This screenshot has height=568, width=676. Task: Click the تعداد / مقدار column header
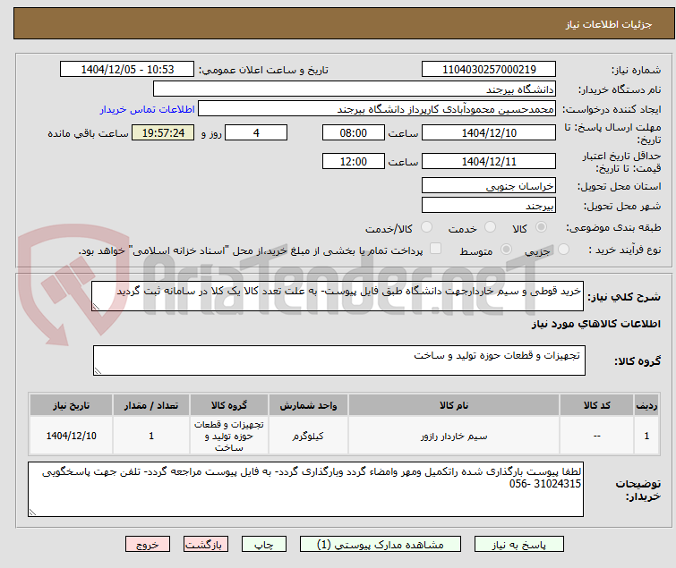(x=151, y=405)
